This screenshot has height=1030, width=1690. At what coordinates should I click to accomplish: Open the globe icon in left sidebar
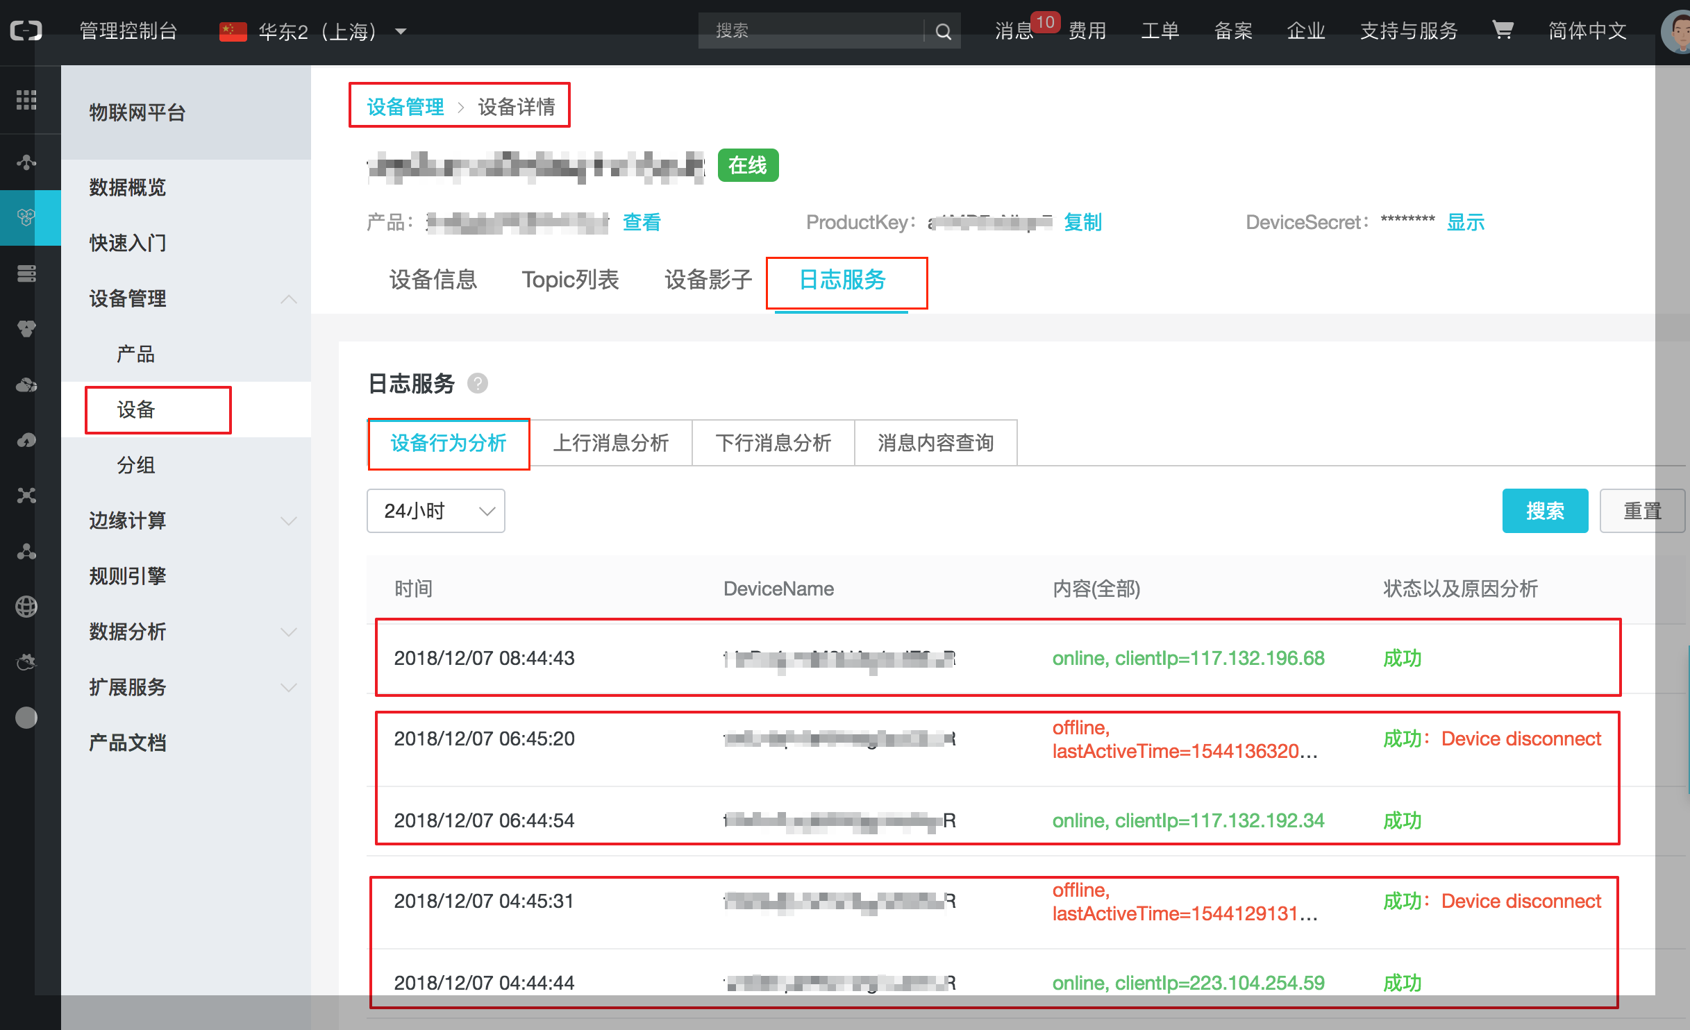pos(26,607)
